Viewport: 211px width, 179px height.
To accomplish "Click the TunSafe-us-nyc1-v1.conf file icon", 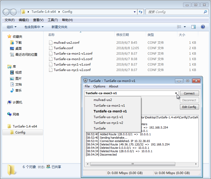I will coord(51,64).
